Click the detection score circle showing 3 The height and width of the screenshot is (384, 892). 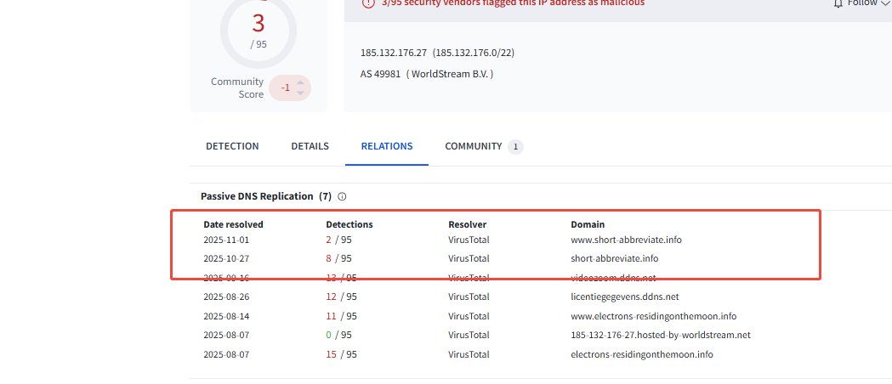click(259, 30)
